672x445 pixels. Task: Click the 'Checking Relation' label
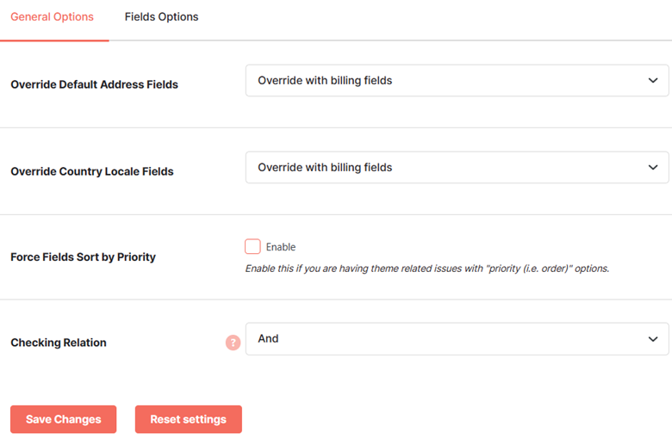click(59, 343)
